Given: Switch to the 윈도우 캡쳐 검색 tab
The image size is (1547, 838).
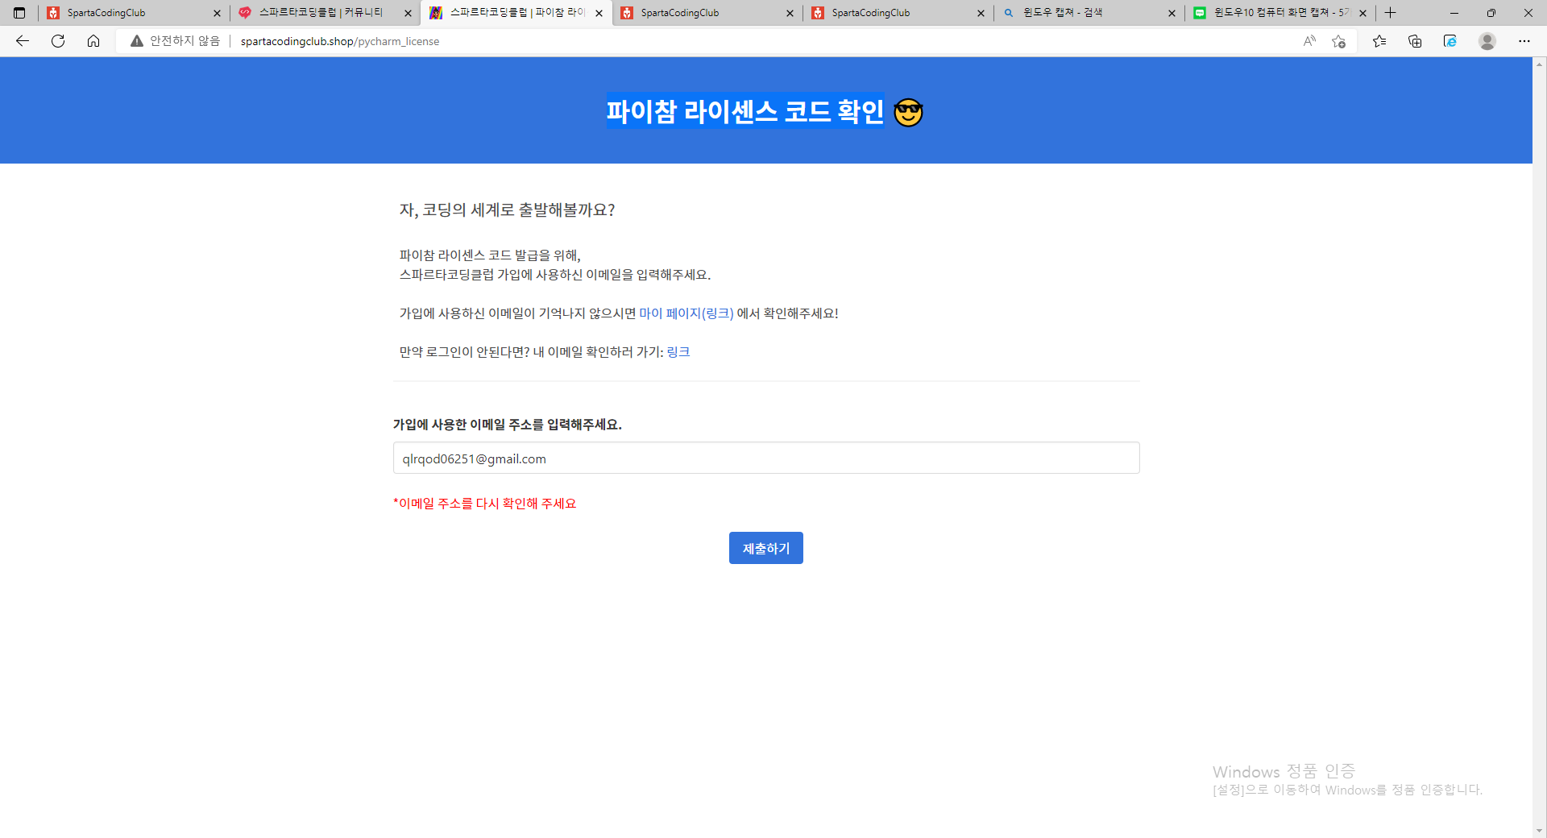Looking at the screenshot, I should (x=1089, y=13).
